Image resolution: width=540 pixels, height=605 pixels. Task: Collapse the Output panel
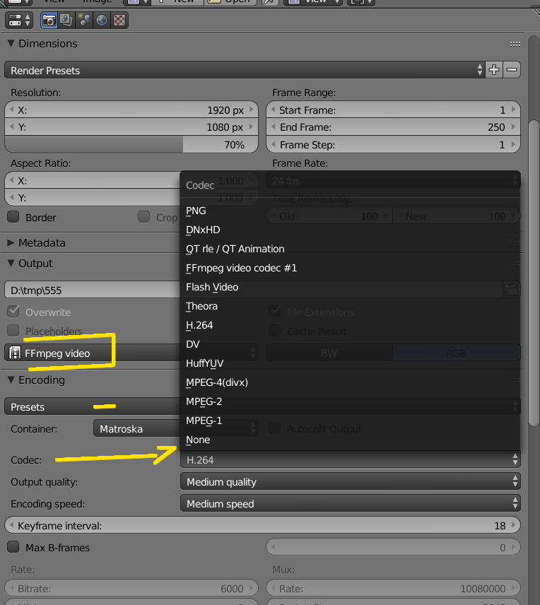click(11, 263)
